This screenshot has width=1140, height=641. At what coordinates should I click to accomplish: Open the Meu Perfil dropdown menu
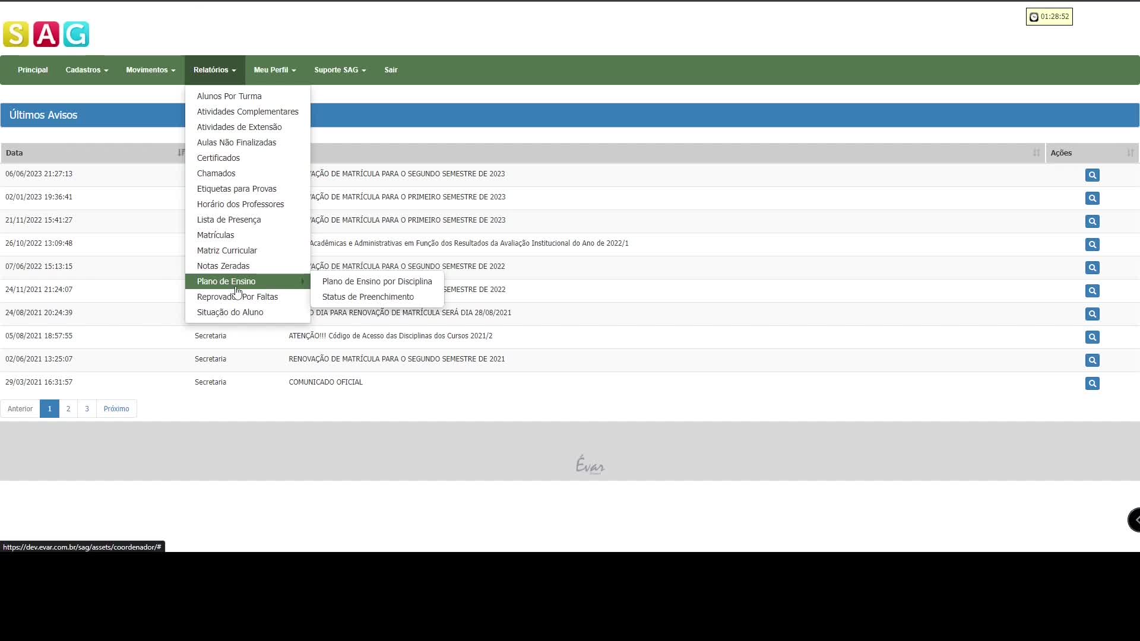click(275, 70)
